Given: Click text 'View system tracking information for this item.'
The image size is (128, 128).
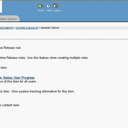Looking at the screenshot, I should coord(43,91).
